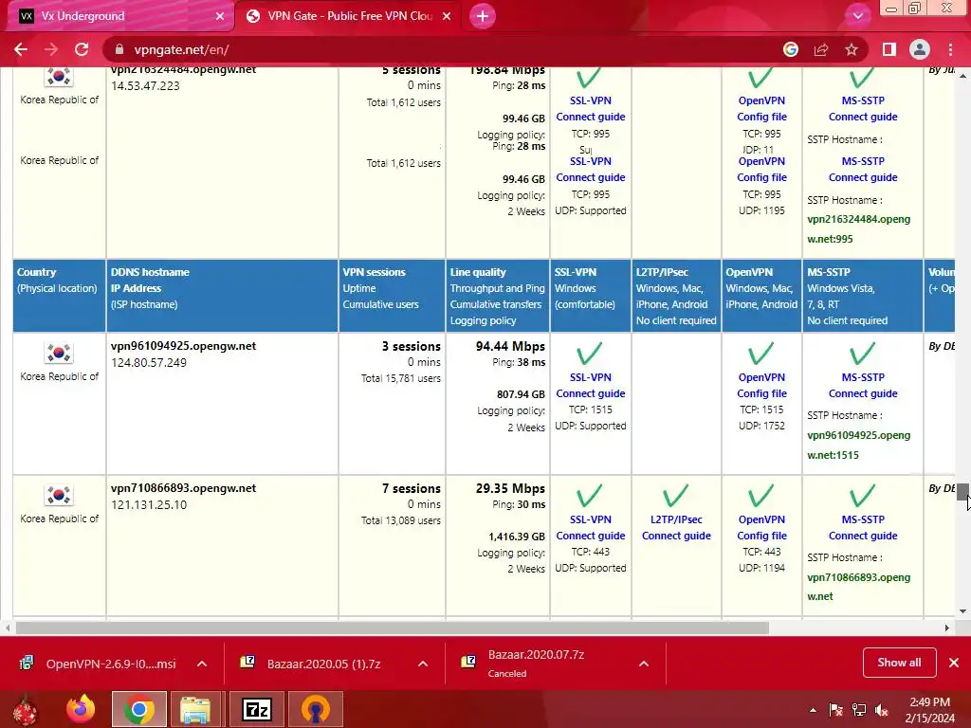Click Korea flag icon in vpn961094925 row
The width and height of the screenshot is (971, 728).
pos(59,353)
